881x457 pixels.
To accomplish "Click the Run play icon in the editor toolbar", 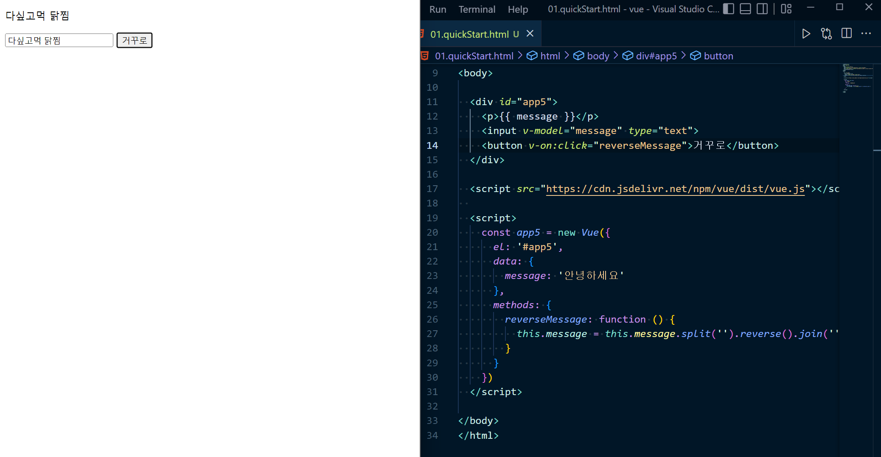I will click(x=806, y=33).
